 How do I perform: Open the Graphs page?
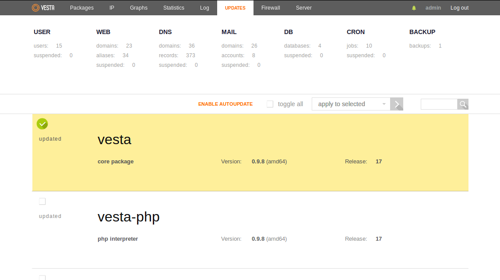tap(139, 8)
